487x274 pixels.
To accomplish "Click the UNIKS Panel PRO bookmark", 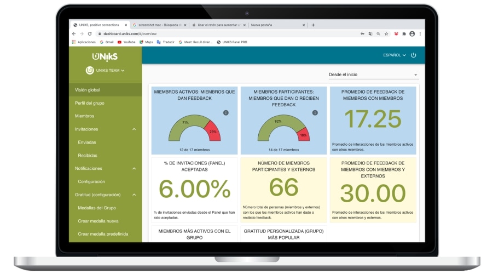I will 232,42.
